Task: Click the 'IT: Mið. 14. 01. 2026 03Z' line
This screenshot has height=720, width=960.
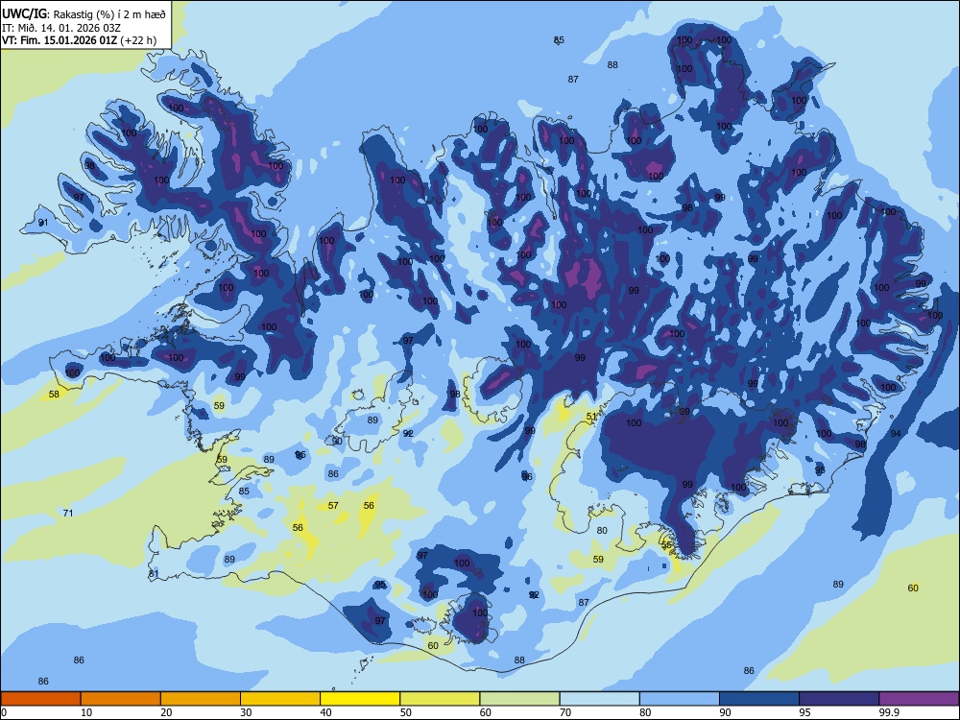Action: coord(60,28)
